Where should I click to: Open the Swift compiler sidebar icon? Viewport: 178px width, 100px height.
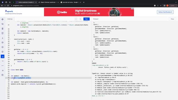click(3, 70)
